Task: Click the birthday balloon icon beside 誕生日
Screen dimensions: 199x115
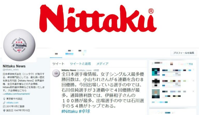Action: point(4,110)
